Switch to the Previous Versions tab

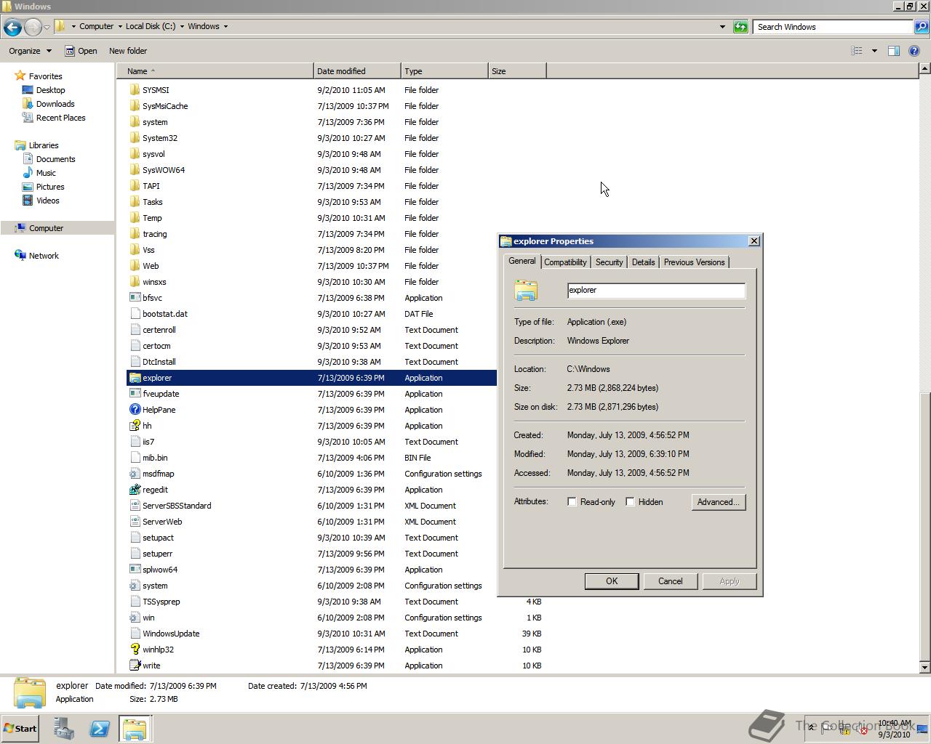click(694, 262)
